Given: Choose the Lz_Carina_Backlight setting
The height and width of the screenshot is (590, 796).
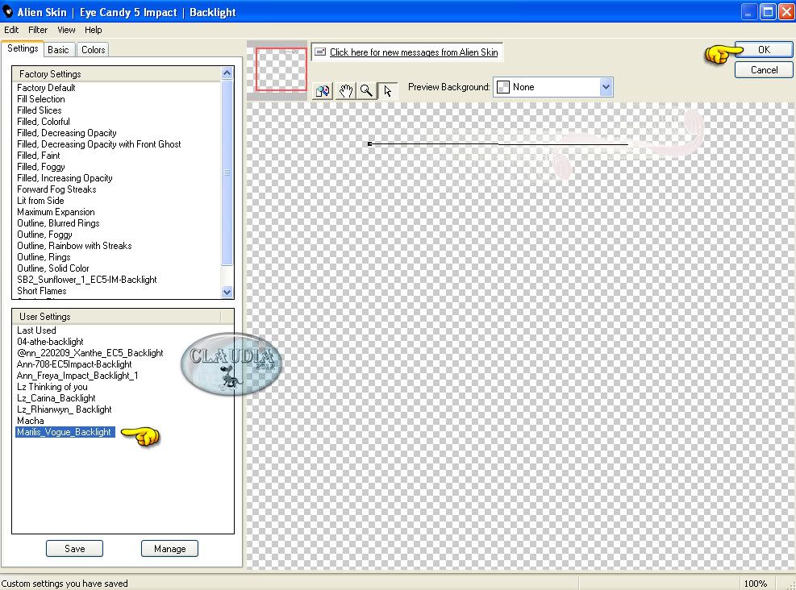Looking at the screenshot, I should click(x=56, y=398).
